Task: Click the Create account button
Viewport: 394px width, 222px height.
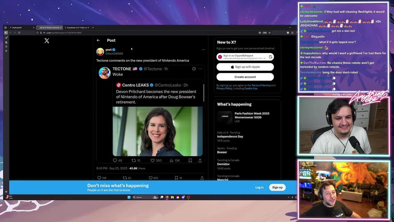Action: coord(245,77)
